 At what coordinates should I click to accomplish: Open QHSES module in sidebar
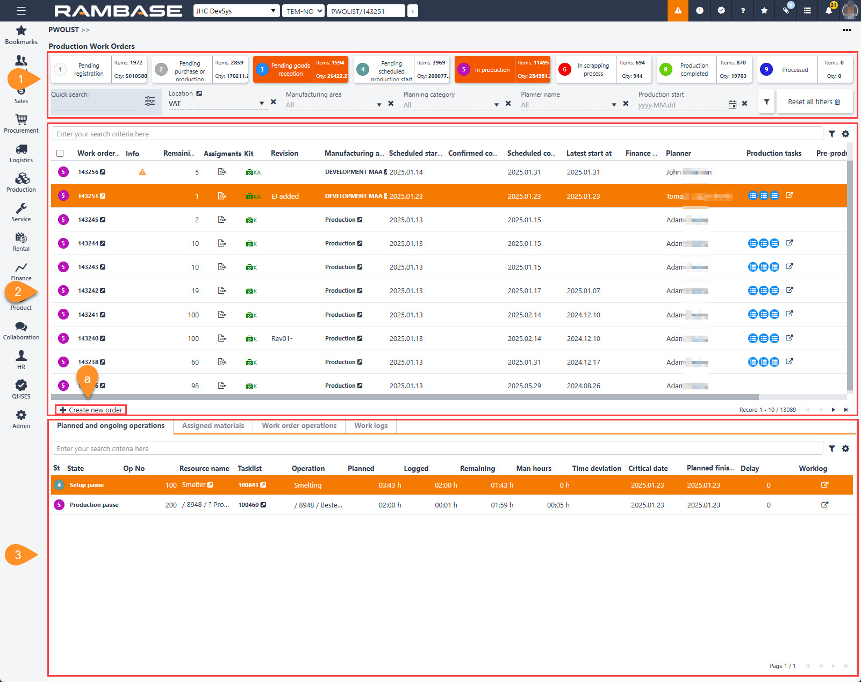click(21, 389)
